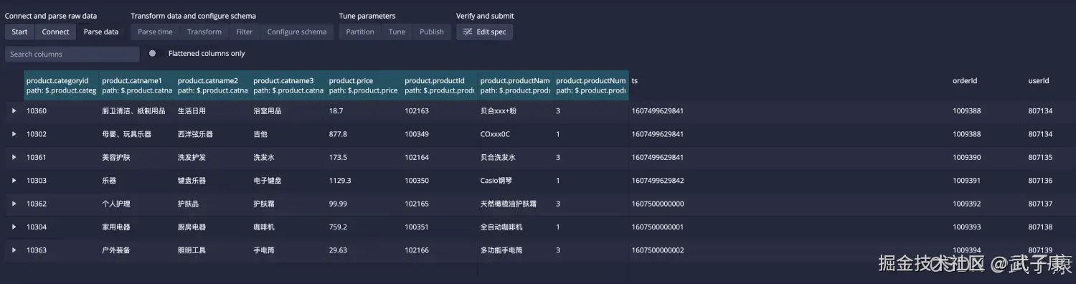Expand the row with categoryid 10362
Screen dimensions: 1076x284
[14, 204]
